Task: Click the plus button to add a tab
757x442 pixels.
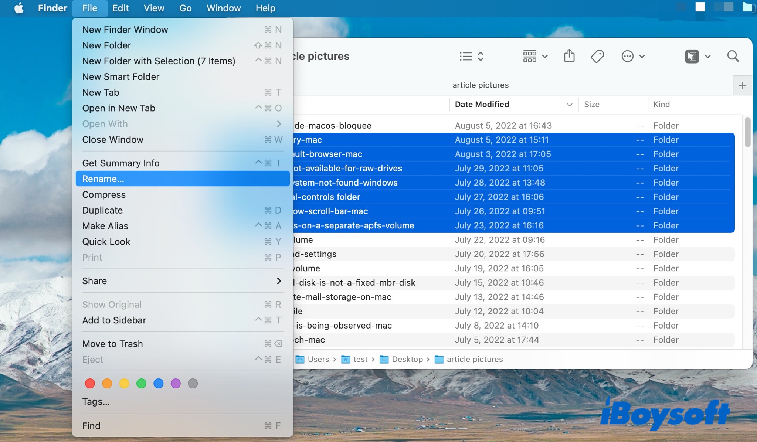Action: coord(743,85)
